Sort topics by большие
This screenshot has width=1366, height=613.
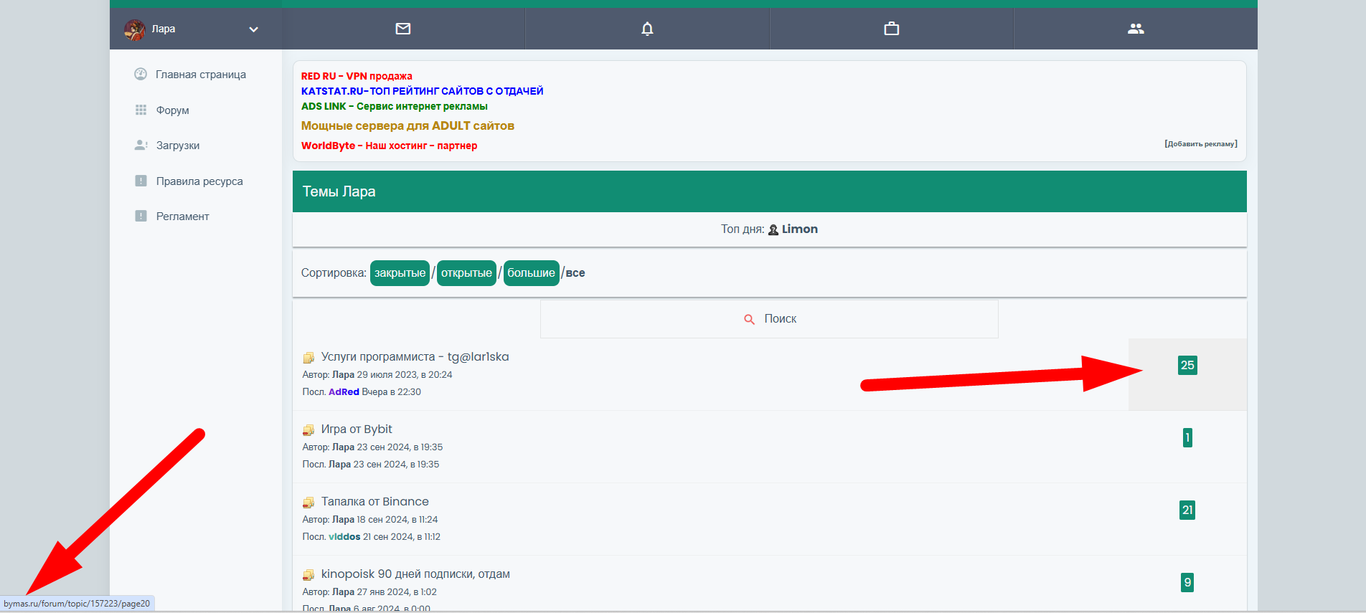[x=531, y=273]
